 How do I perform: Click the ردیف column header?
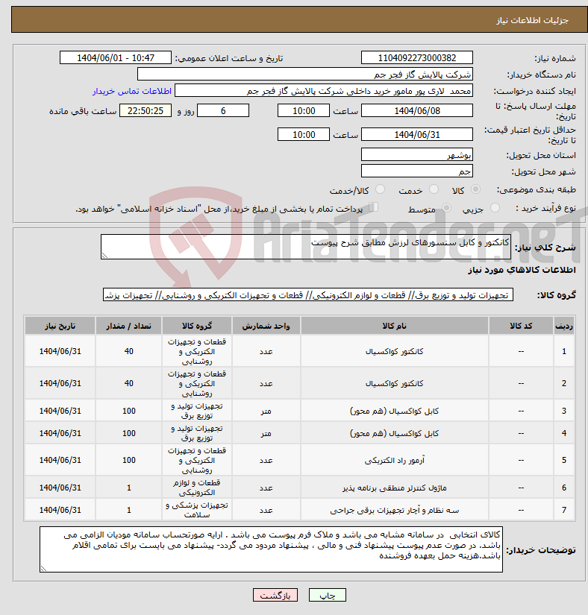tap(563, 326)
